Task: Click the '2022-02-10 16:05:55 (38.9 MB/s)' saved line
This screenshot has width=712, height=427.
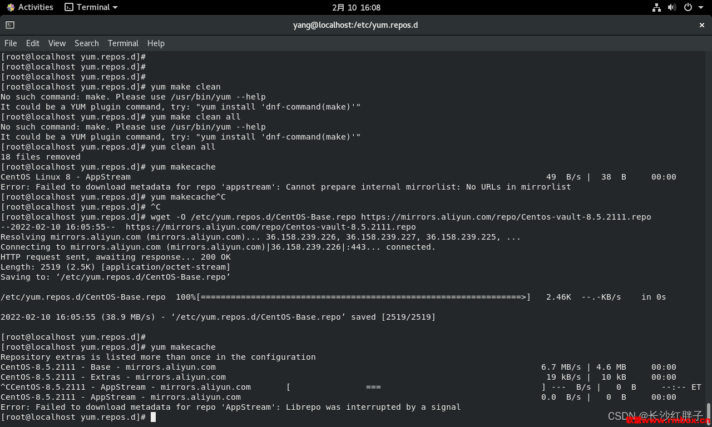Action: pos(218,317)
